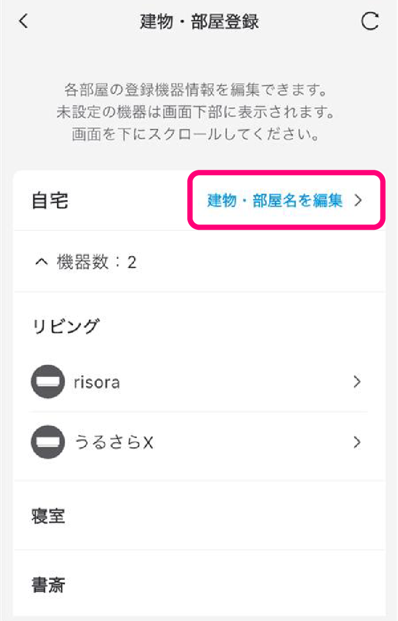Viewport: 398px width, 621px height.
Task: Collapse the device list with the caret
Action: tap(41, 262)
